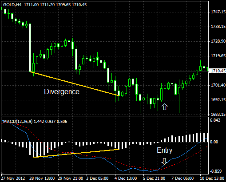Click the MACD value 1.442
This screenshot has height=182, width=226.
39,122
